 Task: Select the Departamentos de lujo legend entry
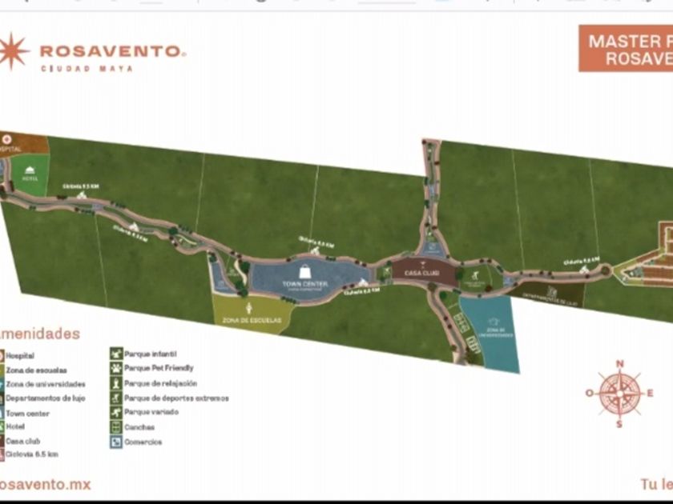(42, 398)
